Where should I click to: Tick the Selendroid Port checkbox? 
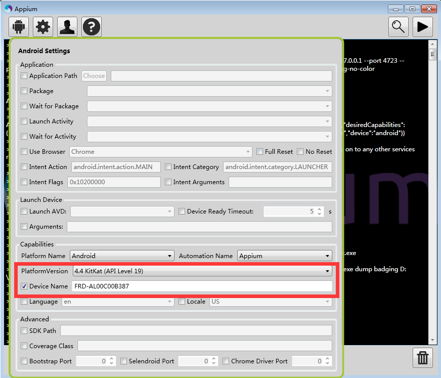(123, 361)
